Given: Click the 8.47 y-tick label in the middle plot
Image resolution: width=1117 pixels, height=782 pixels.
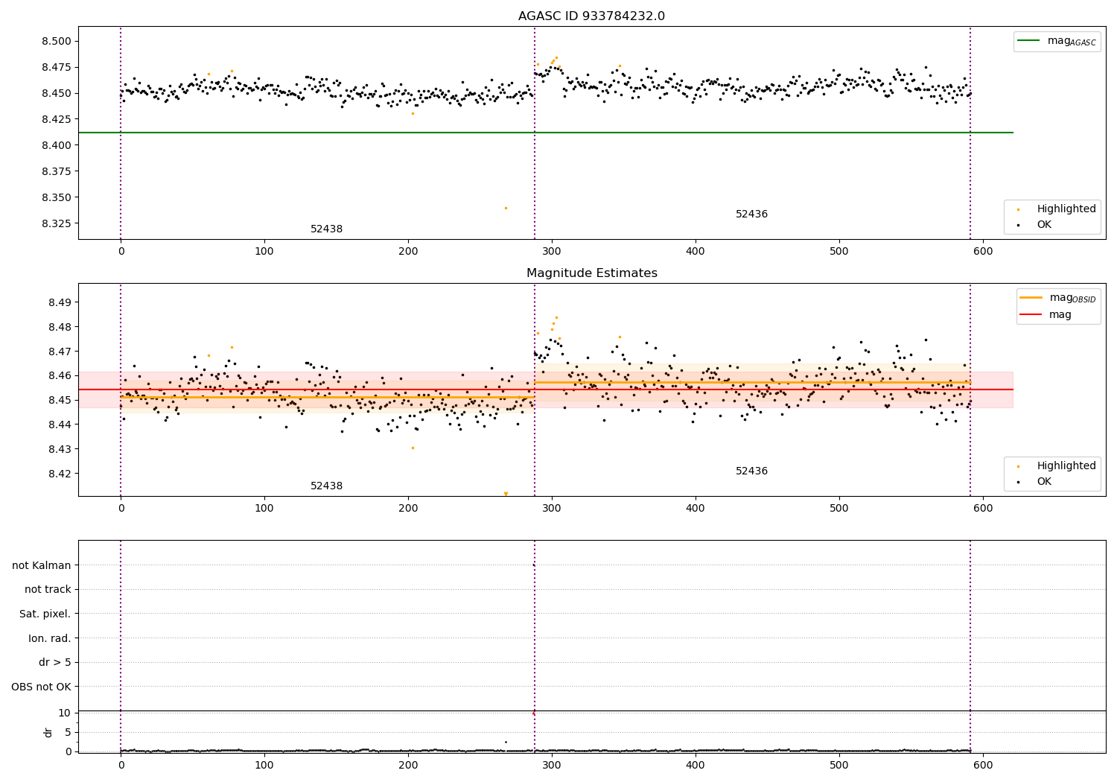Looking at the screenshot, I should point(60,352).
